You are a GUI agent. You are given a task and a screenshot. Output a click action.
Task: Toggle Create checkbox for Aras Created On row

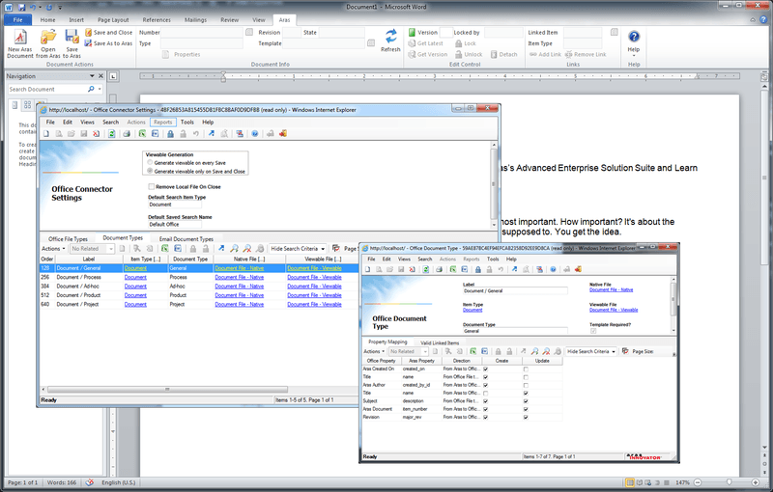point(486,369)
